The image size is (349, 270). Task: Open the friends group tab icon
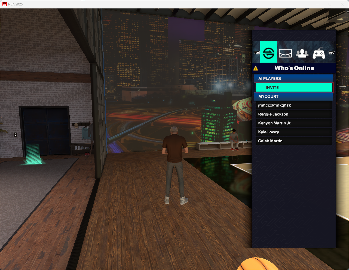(x=302, y=53)
